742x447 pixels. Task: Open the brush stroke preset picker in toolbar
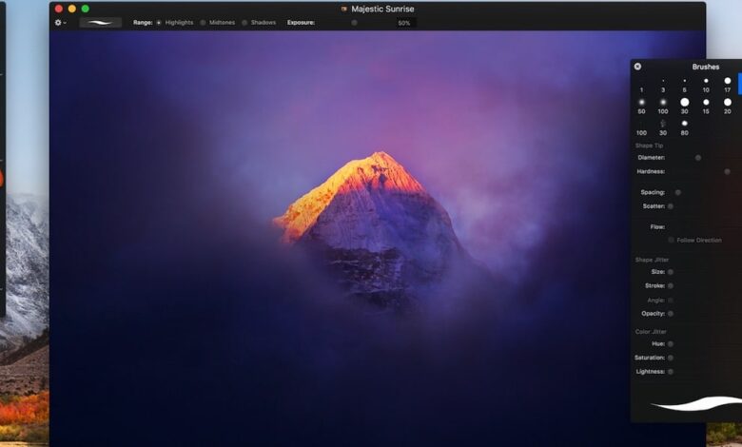coord(100,22)
